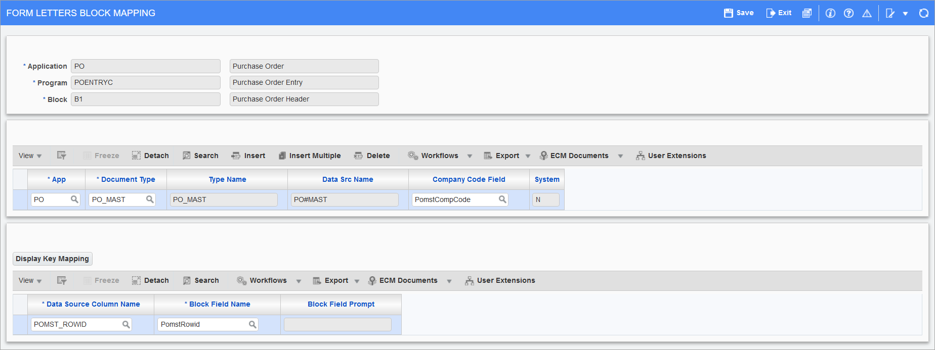
Task: Click Insert Multiple in the toolbar
Action: click(x=309, y=156)
